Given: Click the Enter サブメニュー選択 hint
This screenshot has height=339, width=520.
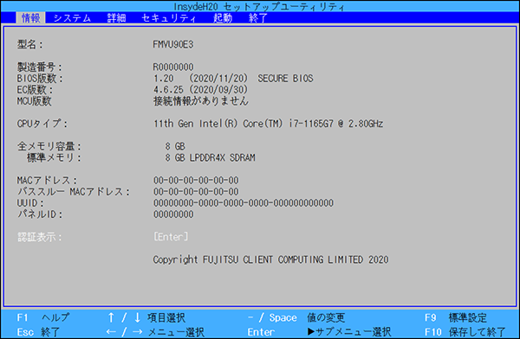Looking at the screenshot, I should coord(319,332).
